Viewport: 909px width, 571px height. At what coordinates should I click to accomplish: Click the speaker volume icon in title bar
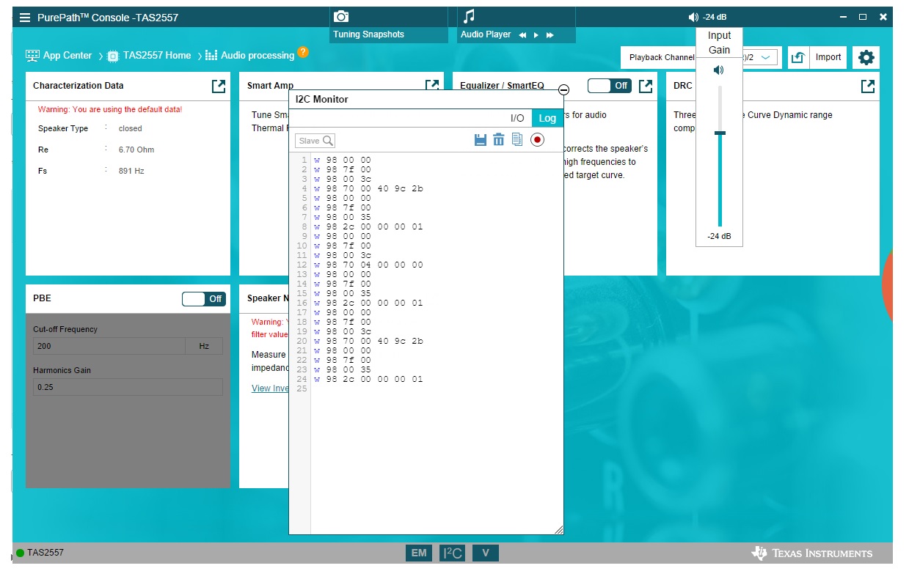coord(693,17)
